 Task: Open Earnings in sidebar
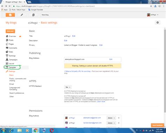tap(12, 56)
